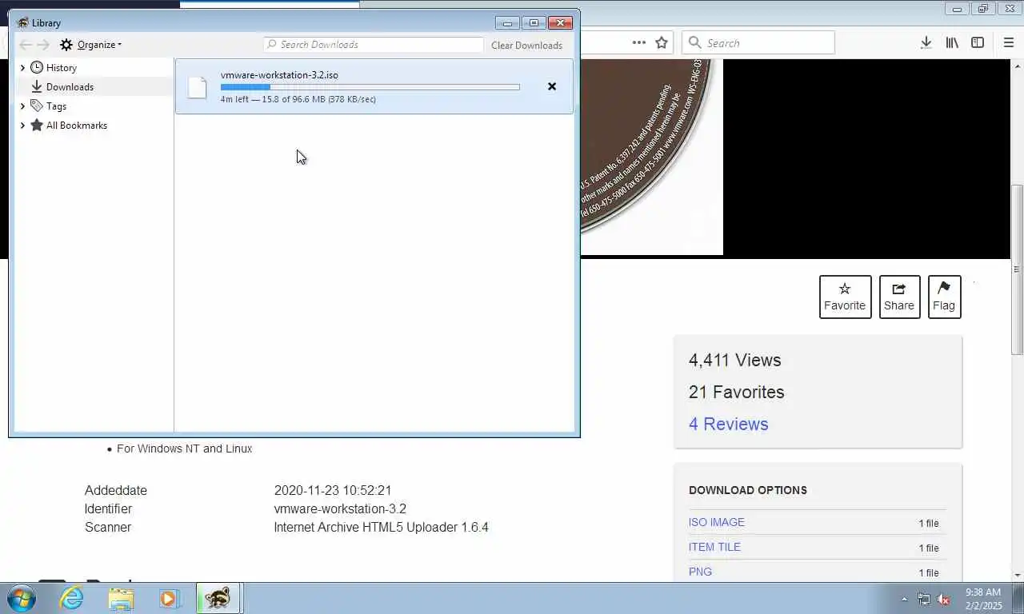This screenshot has width=1024, height=614.
Task: Open Windows Explorer from taskbar
Action: 121,598
